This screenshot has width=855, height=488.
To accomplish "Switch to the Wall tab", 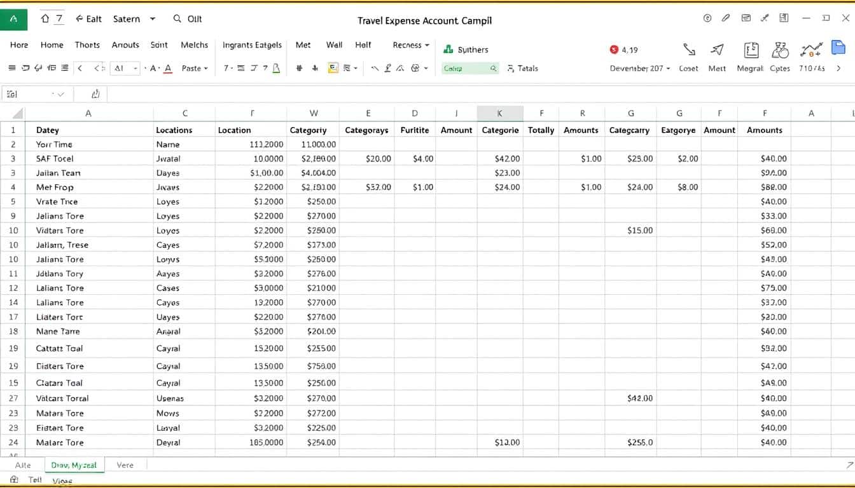I will click(x=334, y=45).
